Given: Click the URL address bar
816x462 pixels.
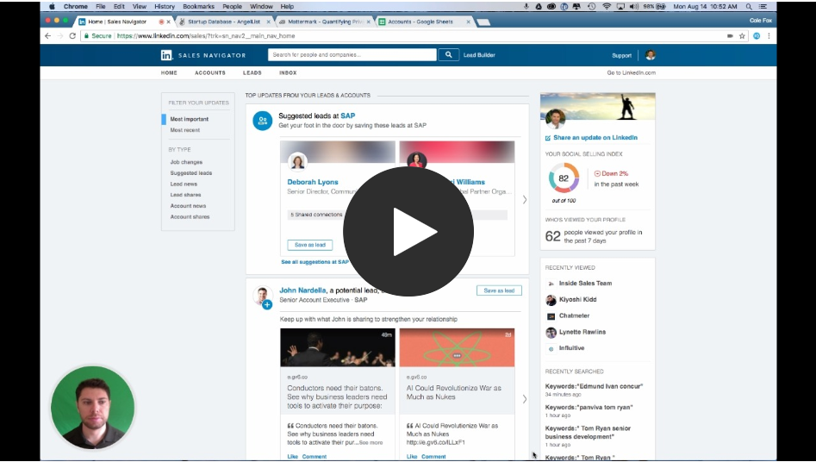Looking at the screenshot, I should (406, 36).
